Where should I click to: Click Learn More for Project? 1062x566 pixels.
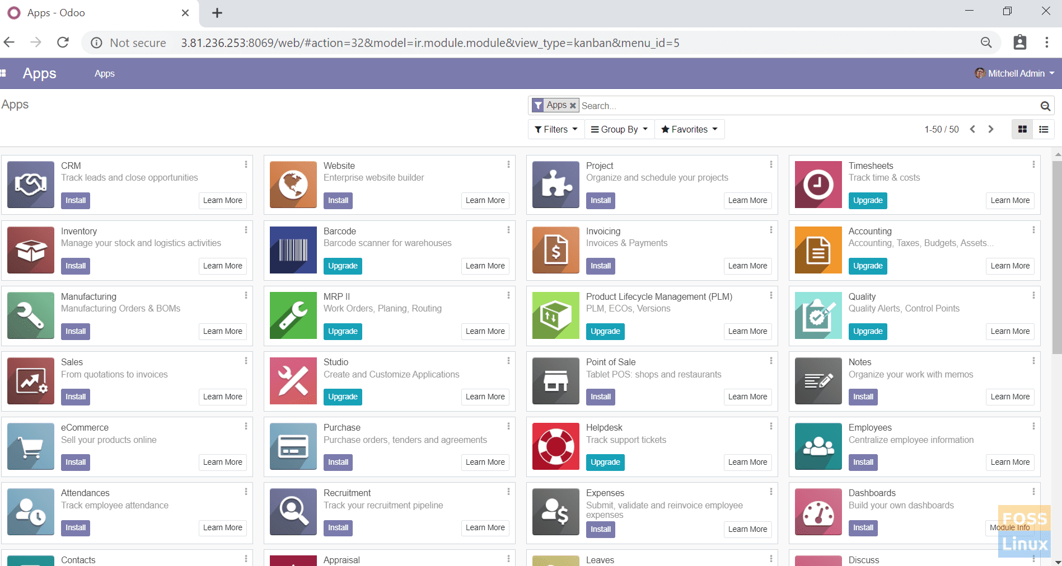pos(747,200)
